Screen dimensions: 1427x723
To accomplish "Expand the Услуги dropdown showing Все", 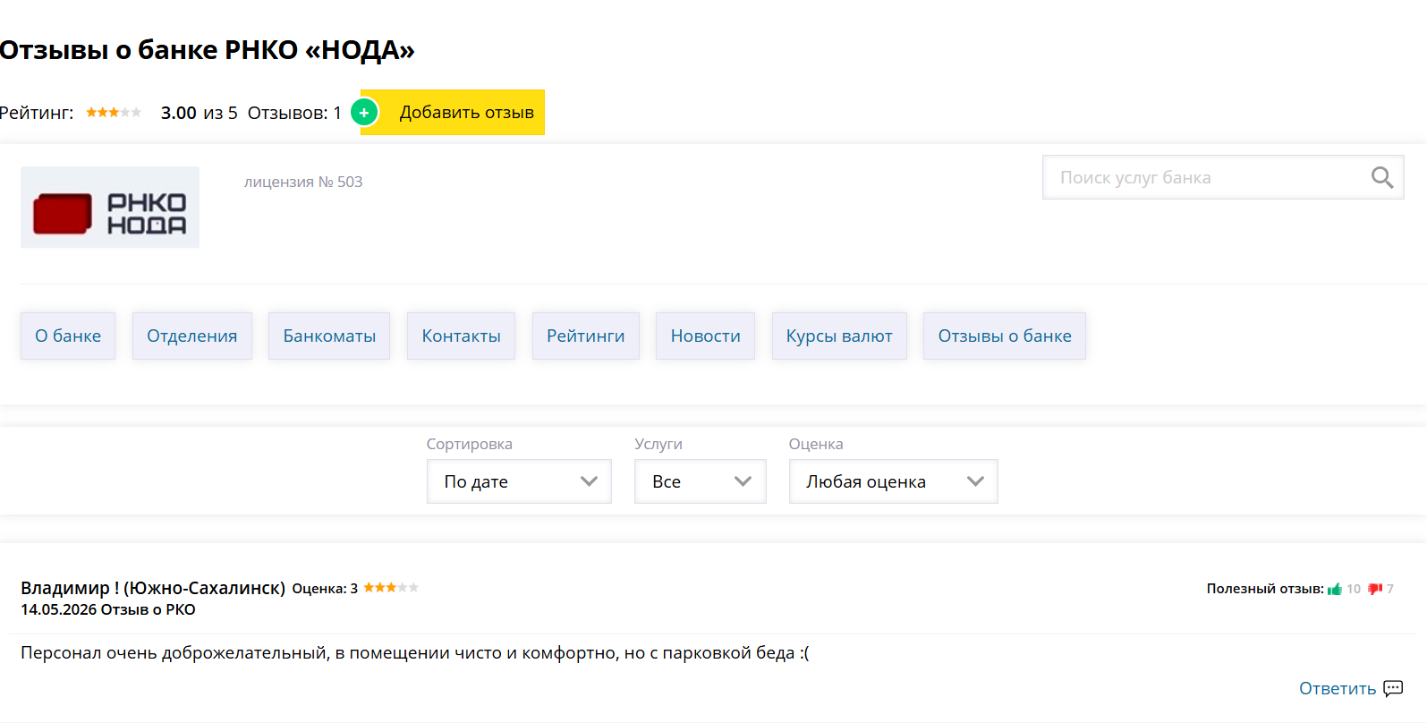I will [701, 481].
